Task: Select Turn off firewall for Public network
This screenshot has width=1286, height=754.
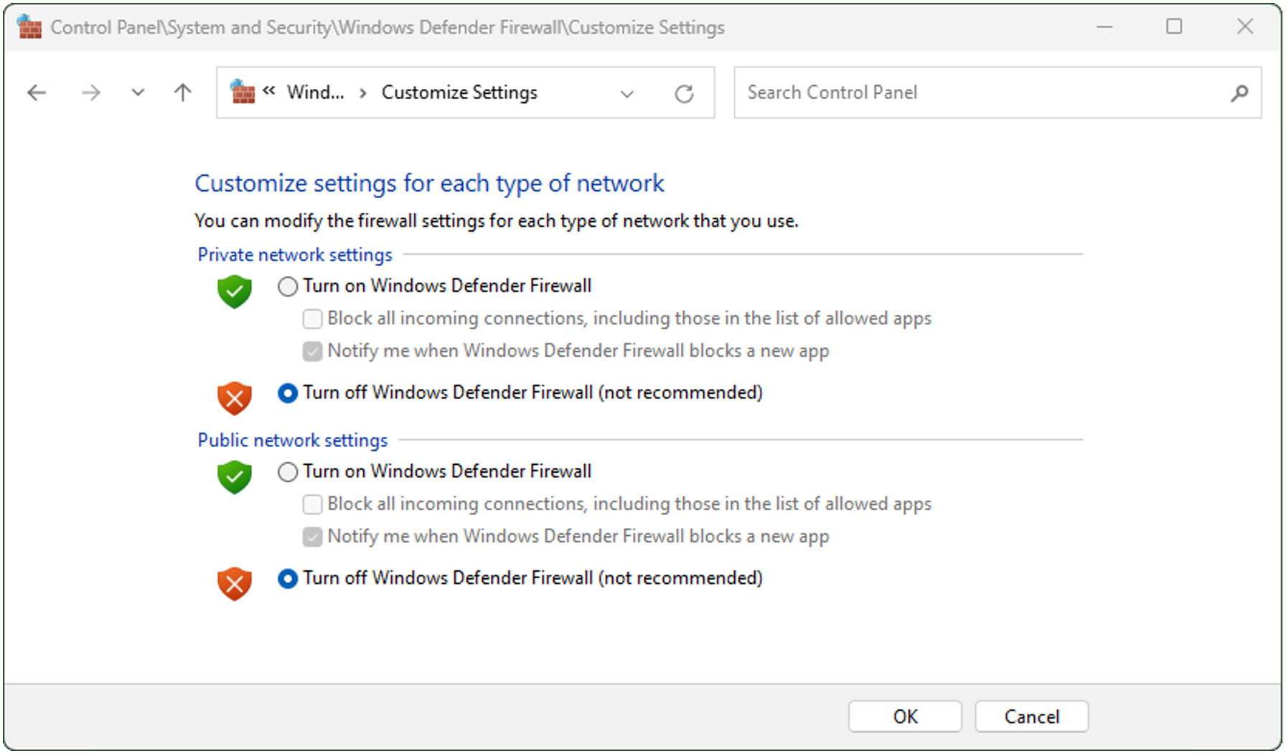Action: tap(288, 578)
